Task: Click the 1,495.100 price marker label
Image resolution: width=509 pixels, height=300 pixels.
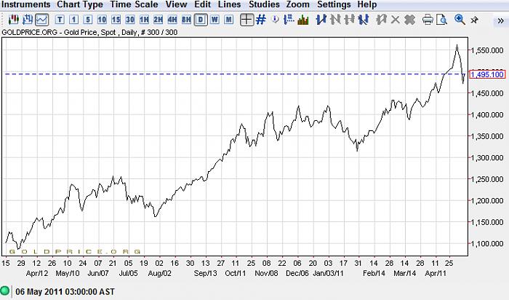Action: (488, 74)
